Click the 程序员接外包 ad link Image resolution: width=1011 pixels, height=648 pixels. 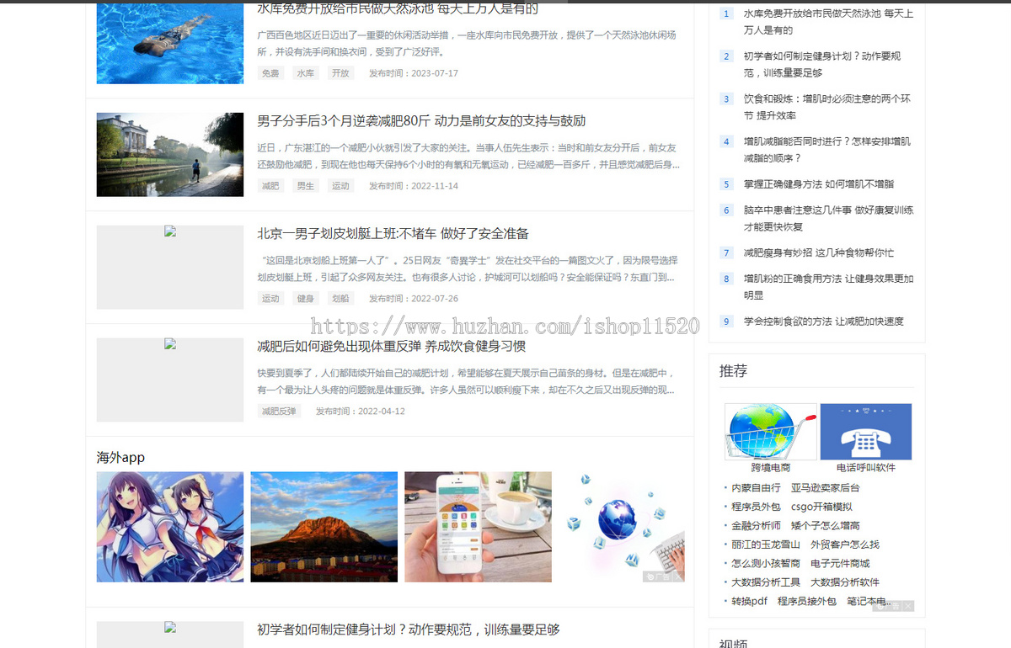[x=807, y=602]
